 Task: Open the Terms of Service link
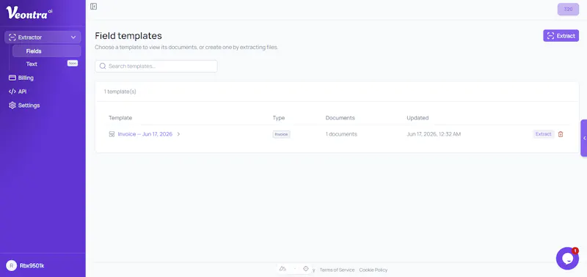[x=337, y=270]
